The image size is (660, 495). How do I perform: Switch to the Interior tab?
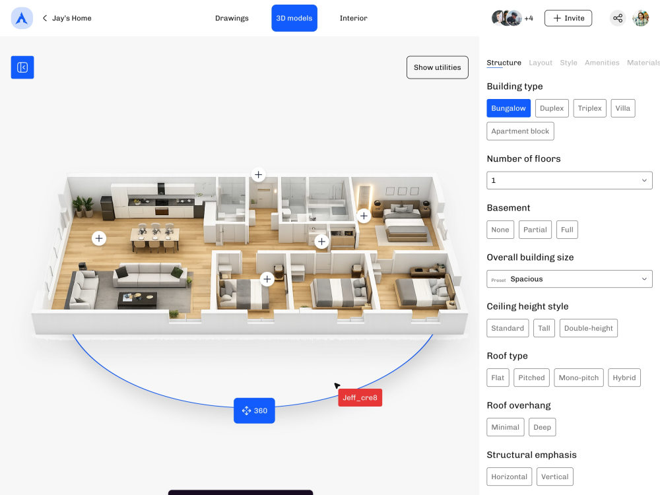[354, 18]
